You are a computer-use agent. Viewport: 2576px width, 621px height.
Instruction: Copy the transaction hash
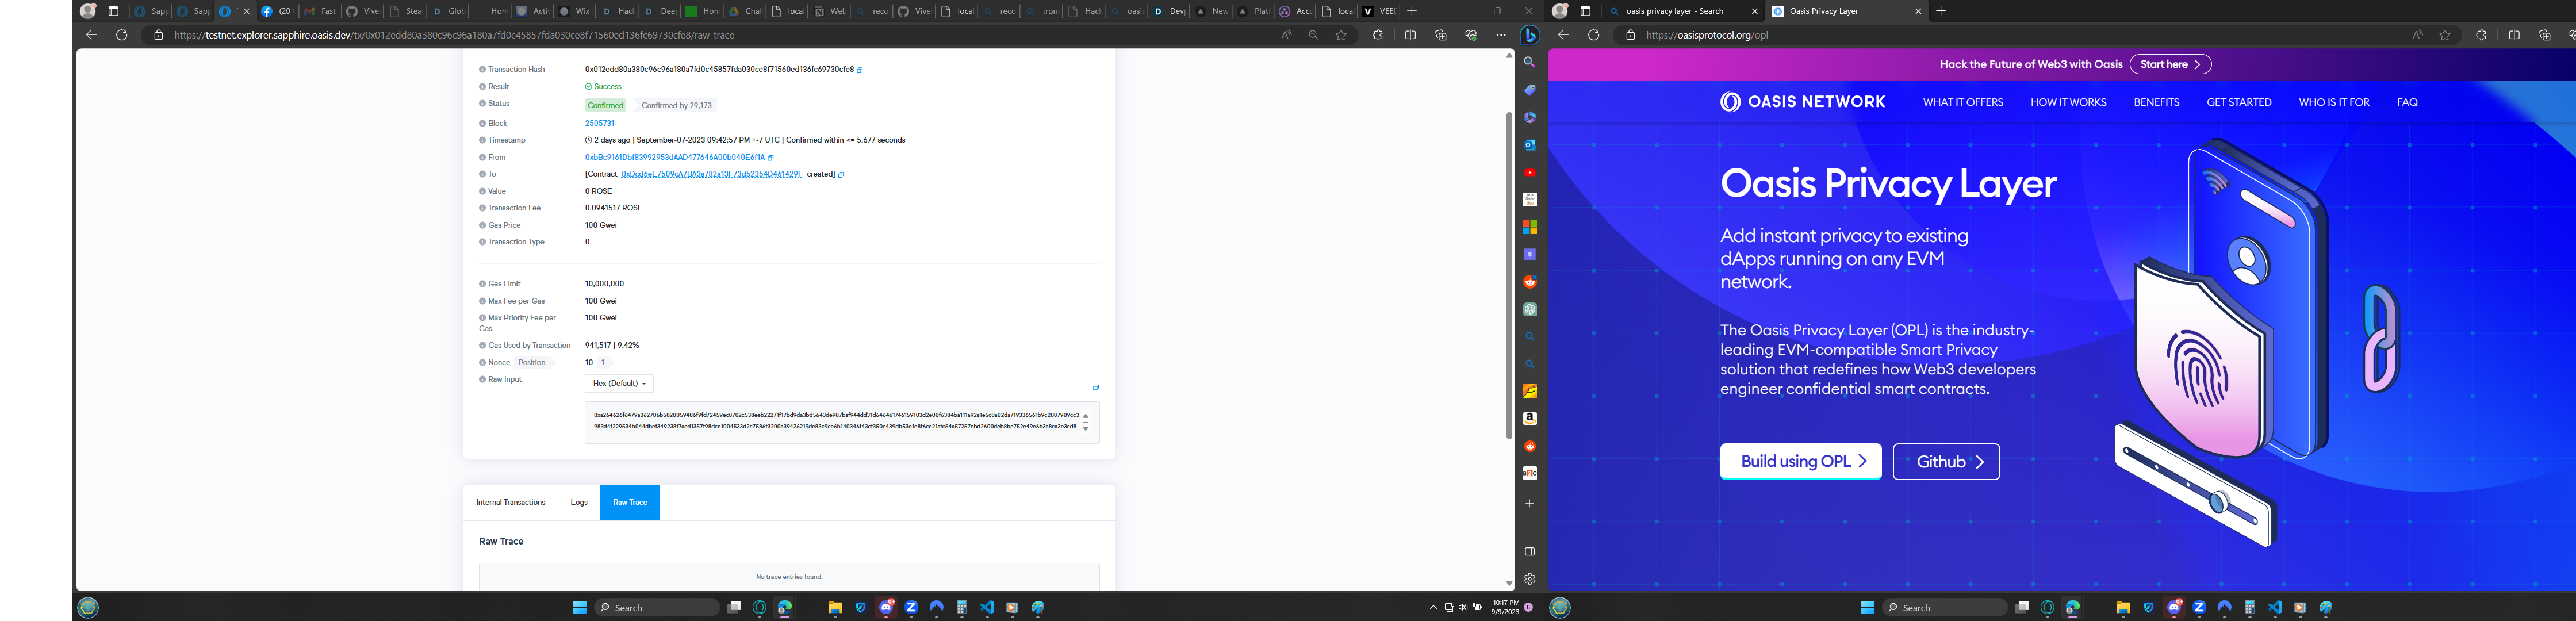(x=860, y=70)
